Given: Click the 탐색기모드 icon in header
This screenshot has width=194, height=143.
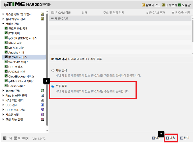Looking at the screenshot, I should pos(144,5).
